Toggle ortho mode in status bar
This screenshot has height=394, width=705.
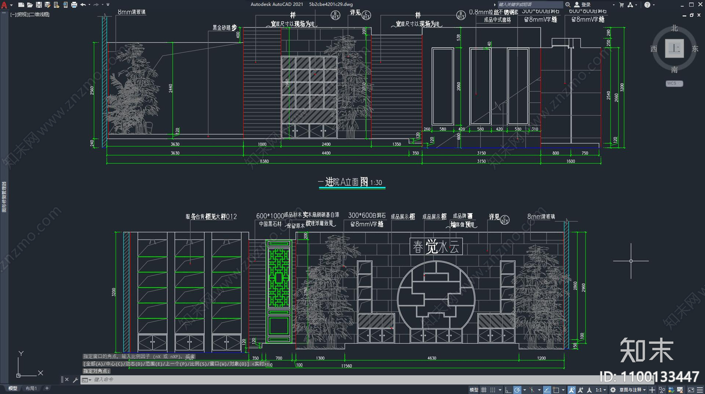point(508,390)
